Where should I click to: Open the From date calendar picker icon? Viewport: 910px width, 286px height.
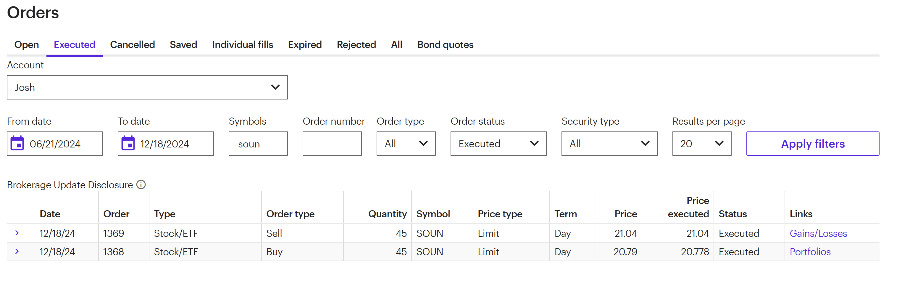(x=17, y=143)
